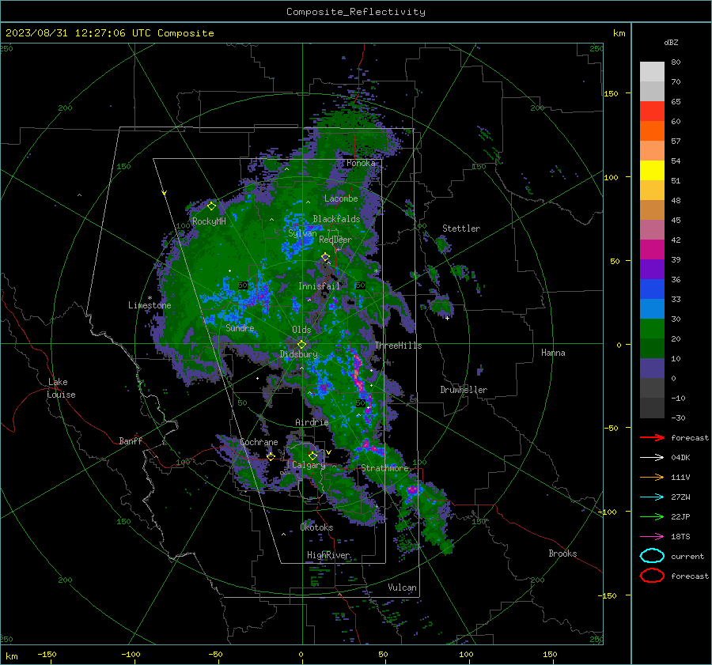The image size is (712, 665).
Task: Click the RedDeer city label
Action: point(335,240)
